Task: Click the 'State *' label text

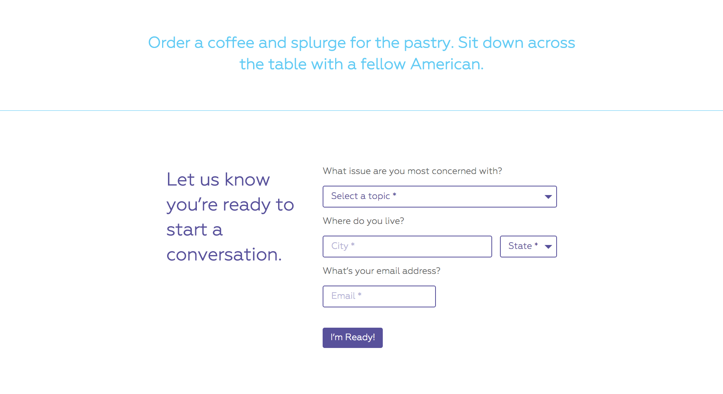Action: pyautogui.click(x=523, y=246)
